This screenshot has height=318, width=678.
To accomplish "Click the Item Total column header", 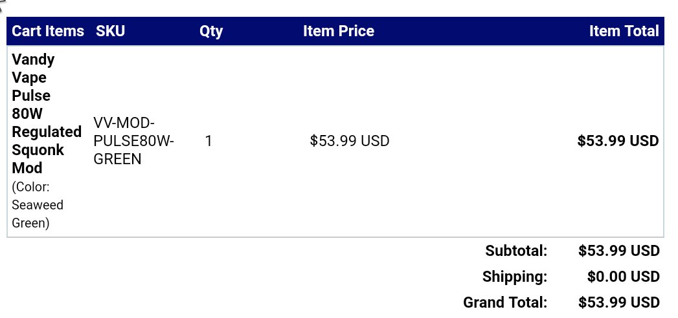I will tap(624, 31).
